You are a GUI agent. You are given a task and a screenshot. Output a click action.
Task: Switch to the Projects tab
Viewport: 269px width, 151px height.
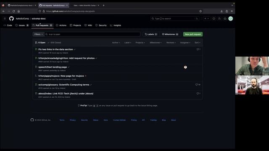pos(75,25)
